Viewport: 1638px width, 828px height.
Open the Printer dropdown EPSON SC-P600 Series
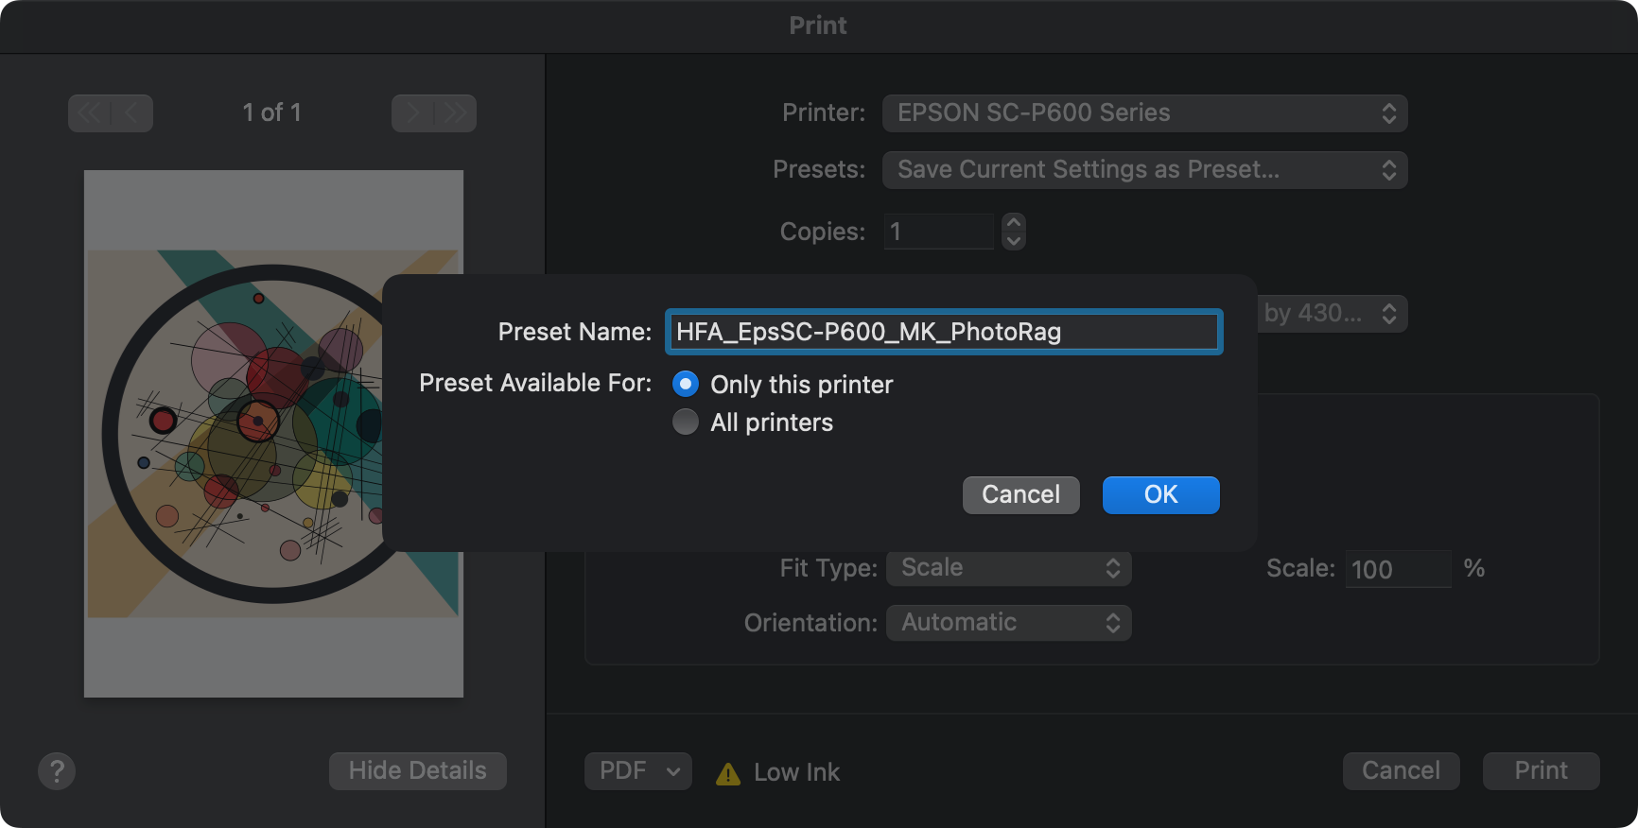(x=1144, y=113)
